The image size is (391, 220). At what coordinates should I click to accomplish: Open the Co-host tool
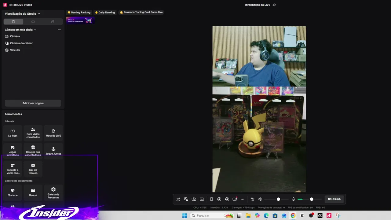(x=13, y=133)
